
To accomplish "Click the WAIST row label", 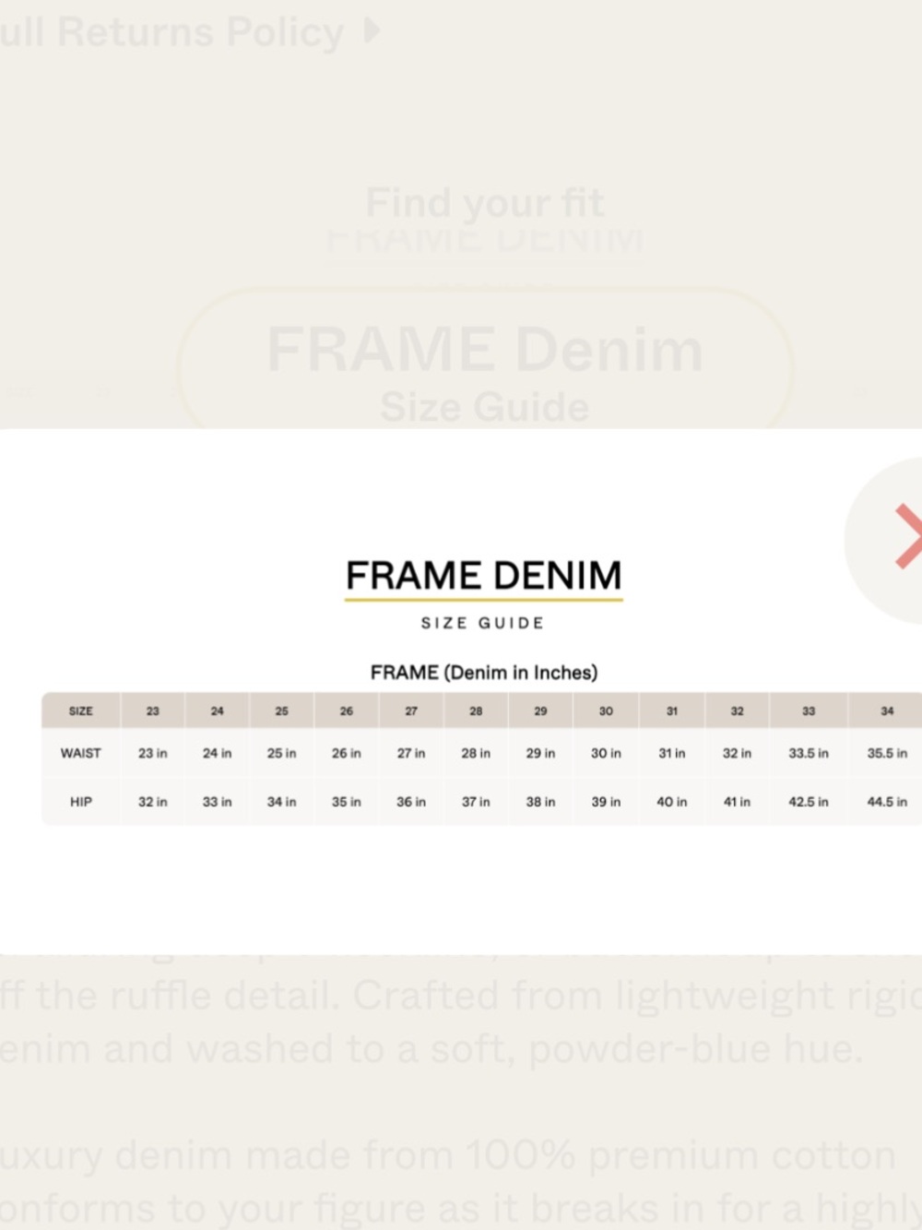I will click(x=81, y=753).
